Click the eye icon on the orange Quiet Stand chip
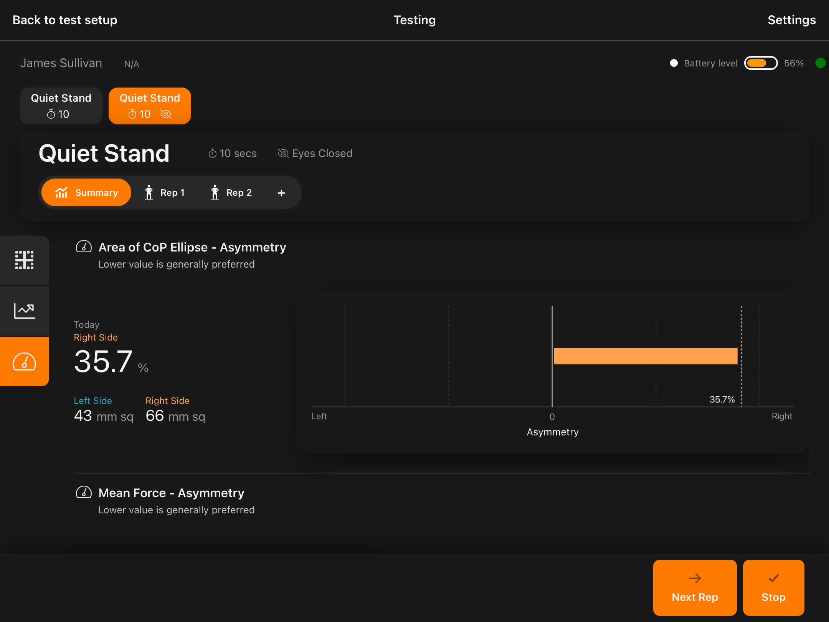Viewport: 829px width, 622px height. (166, 114)
